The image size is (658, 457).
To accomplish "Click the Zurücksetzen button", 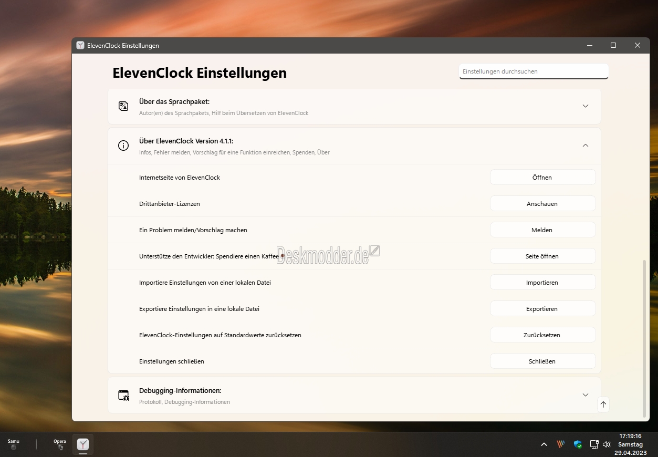I will coord(543,335).
